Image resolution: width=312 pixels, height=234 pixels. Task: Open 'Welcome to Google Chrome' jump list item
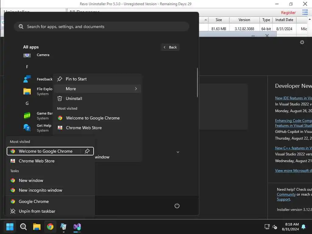point(45,151)
